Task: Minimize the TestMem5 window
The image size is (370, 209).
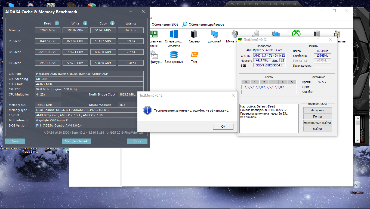Action: (306, 40)
